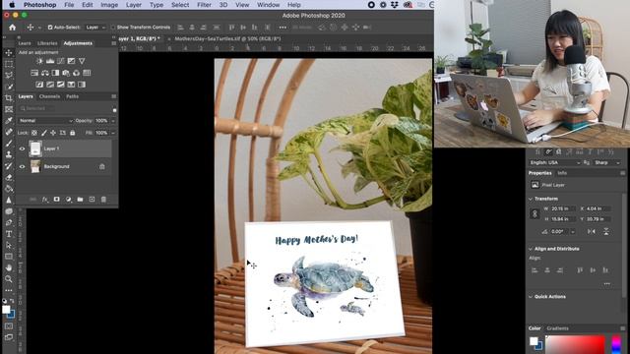Open the Sharp anti-aliasing dropdown
This screenshot has height=354, width=630.
[x=607, y=162]
